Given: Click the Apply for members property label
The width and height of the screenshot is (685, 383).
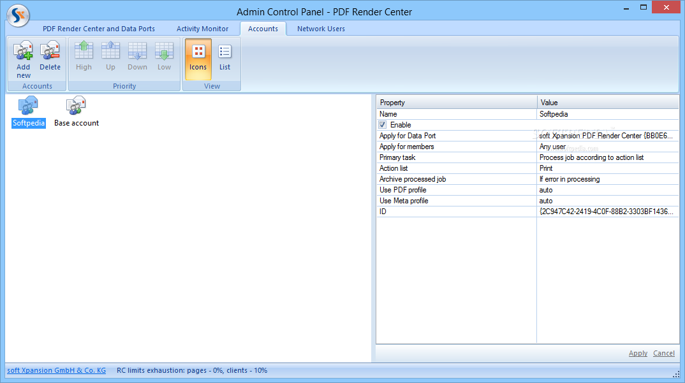Looking at the screenshot, I should (406, 147).
